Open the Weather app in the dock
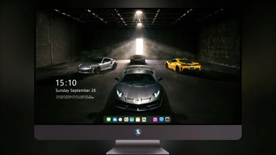Screen dimensions: 276x155 pyautogui.click(x=115, y=119)
